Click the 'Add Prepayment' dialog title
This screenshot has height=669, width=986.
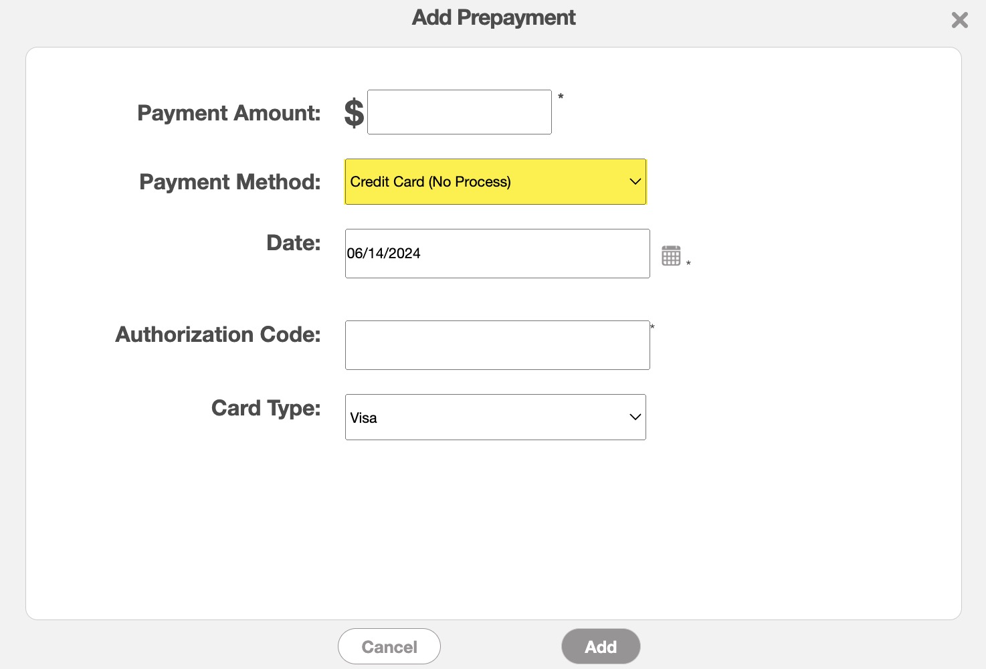coord(493,17)
